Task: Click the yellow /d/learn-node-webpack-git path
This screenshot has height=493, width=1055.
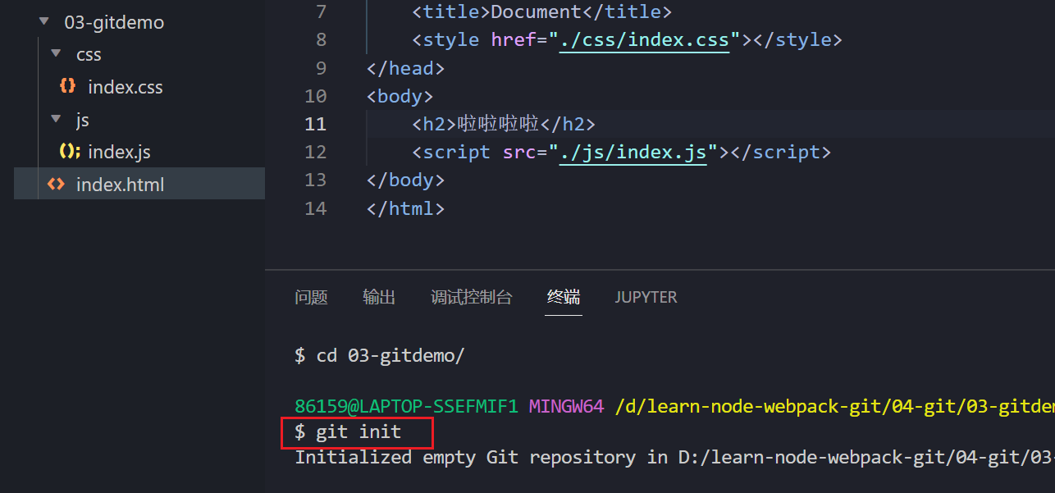Action: tap(834, 406)
